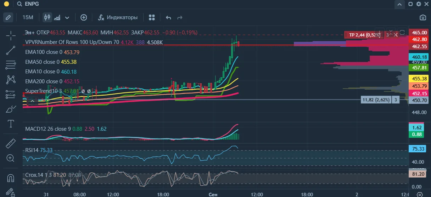Click the position quantity 3 box
Image resolution: width=431 pixels, height=197 pixels.
[396, 100]
